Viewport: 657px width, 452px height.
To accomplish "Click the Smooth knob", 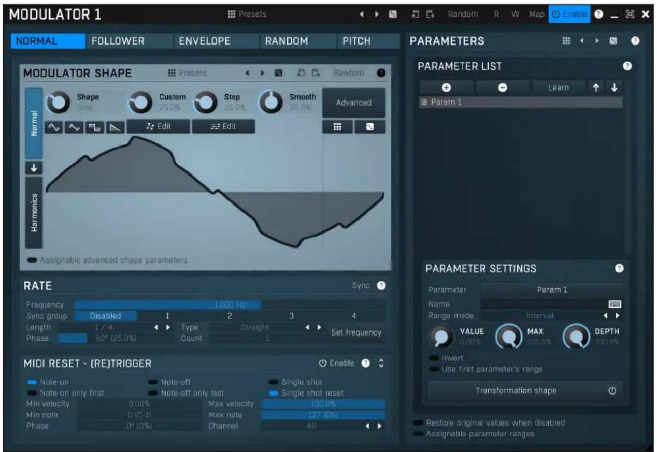I will click(x=269, y=102).
